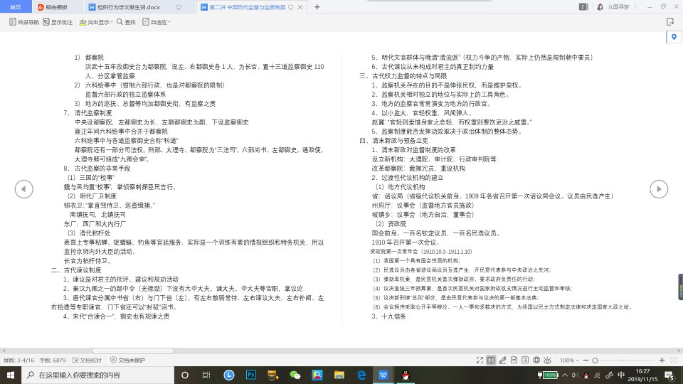Image resolution: width=683 pixels, height=384 pixels.
Task: Add a new tab with plus button
Action: pyautogui.click(x=317, y=7)
